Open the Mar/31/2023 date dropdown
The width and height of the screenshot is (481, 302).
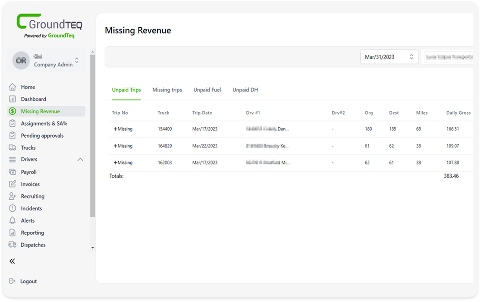click(389, 57)
